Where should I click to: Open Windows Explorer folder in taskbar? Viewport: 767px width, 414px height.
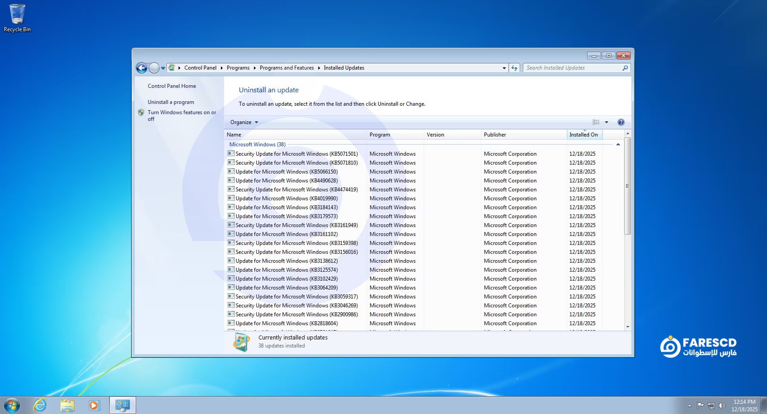(67, 405)
